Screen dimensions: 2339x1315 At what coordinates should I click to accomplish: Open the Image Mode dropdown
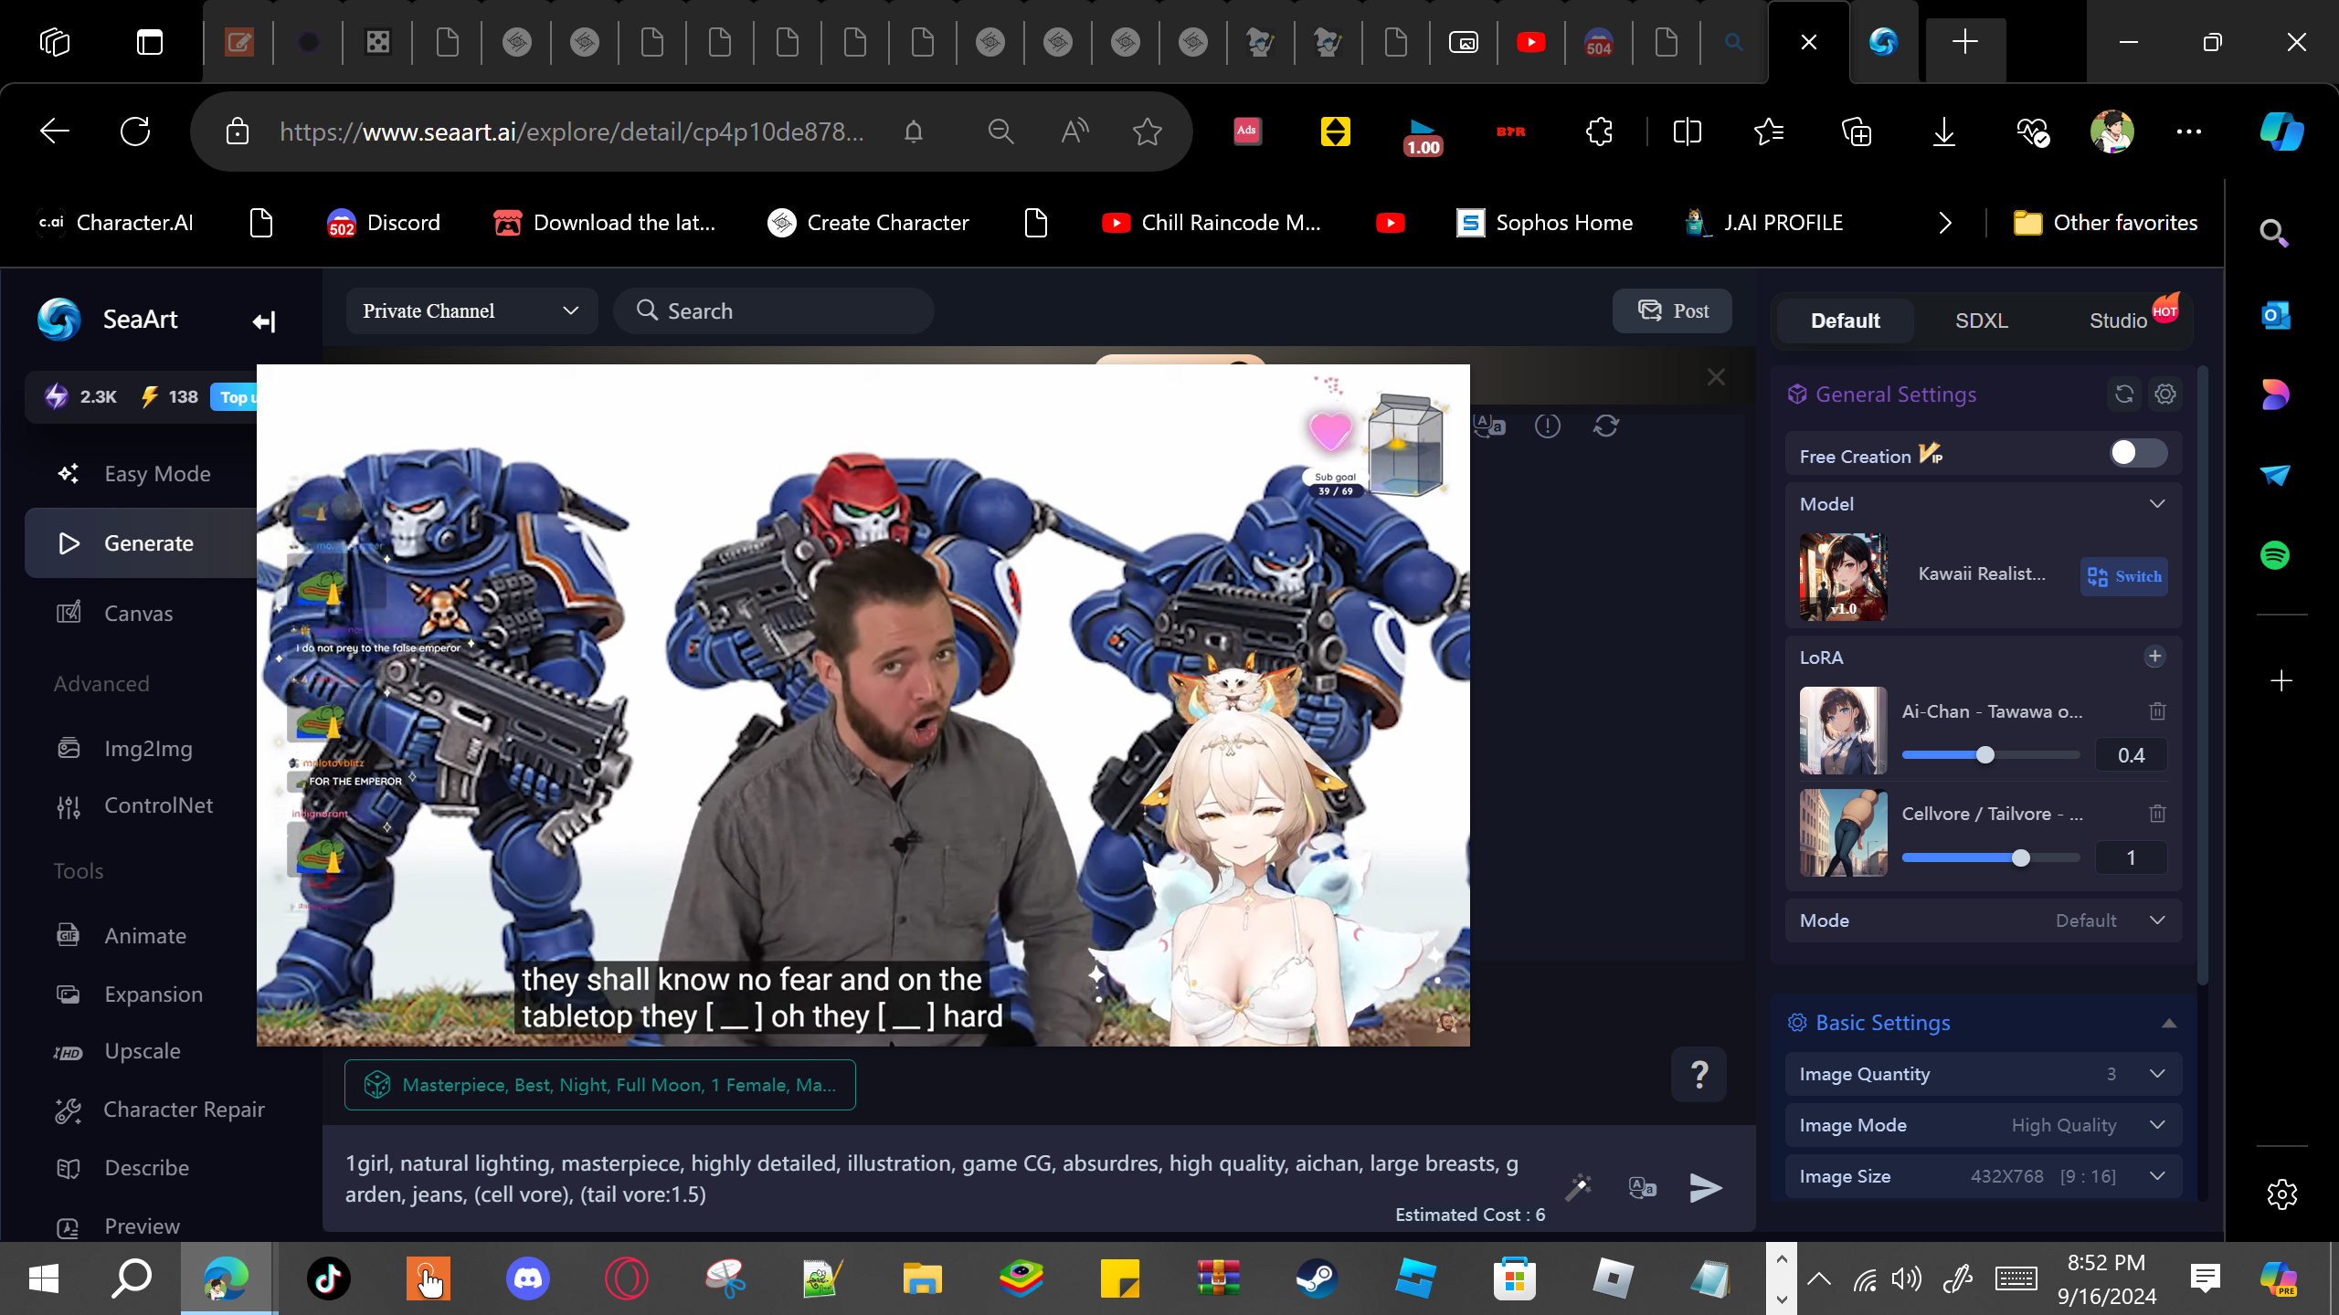(1984, 1125)
